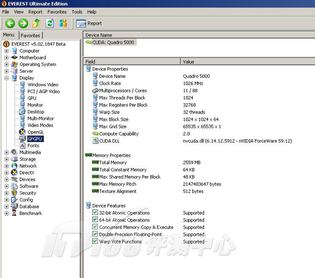This screenshot has width=315, height=278.
Task: Click the Security shield icon
Action: 14,193
